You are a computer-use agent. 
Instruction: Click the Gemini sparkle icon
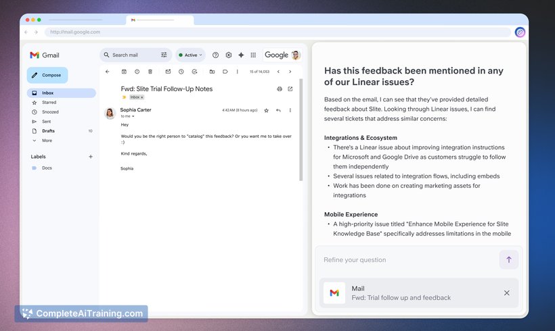pyautogui.click(x=241, y=55)
